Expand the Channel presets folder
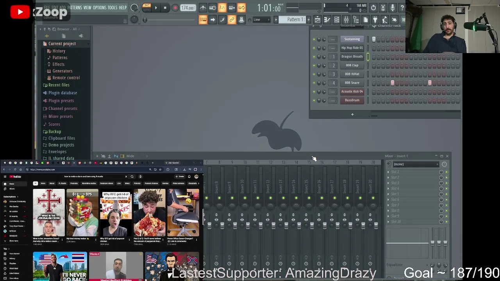Image resolution: width=500 pixels, height=281 pixels. click(x=62, y=108)
